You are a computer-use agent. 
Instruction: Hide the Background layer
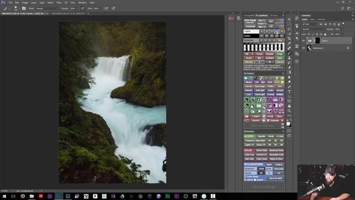click(x=303, y=48)
